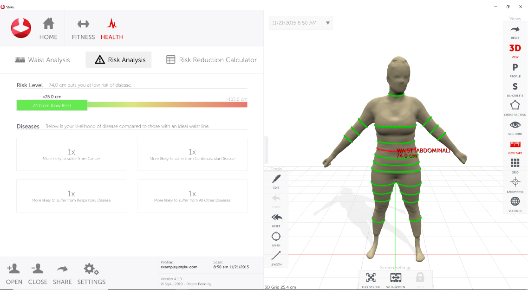
Task: Open the Volumes globe icon
Action: pos(515,202)
